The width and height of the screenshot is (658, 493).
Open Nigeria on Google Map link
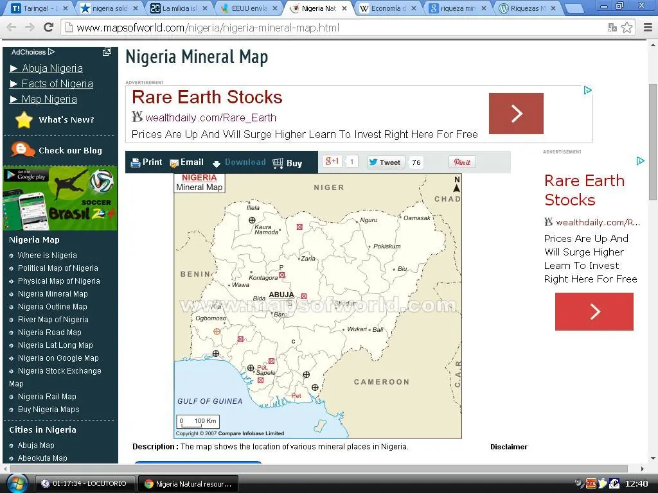click(x=58, y=358)
